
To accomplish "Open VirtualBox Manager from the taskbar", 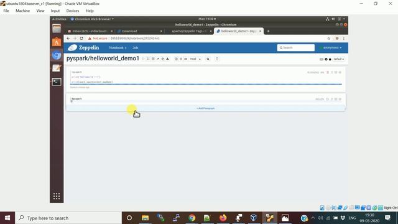I will (x=254, y=218).
